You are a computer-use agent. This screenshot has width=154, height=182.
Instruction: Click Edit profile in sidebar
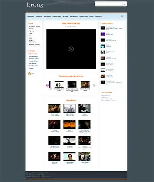33,64
